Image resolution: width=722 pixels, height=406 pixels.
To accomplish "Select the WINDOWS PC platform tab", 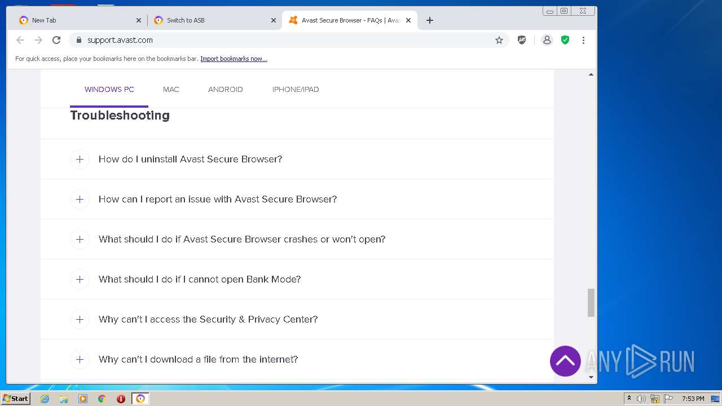I will point(109,89).
